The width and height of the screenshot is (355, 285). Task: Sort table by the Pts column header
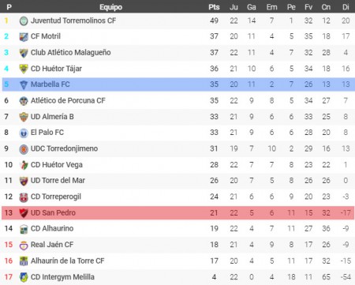[x=214, y=7]
